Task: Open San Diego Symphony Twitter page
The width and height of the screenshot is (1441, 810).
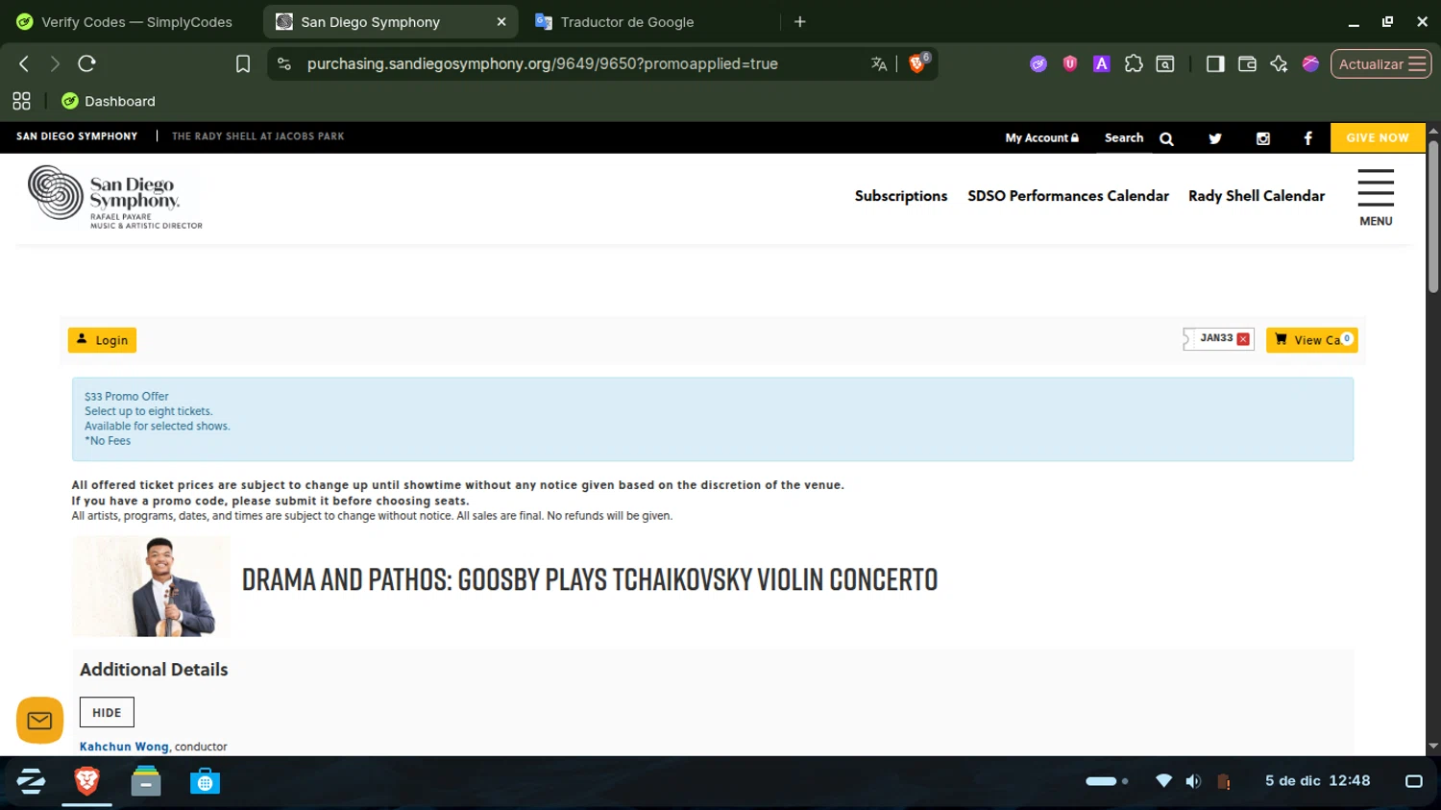Action: 1215,138
